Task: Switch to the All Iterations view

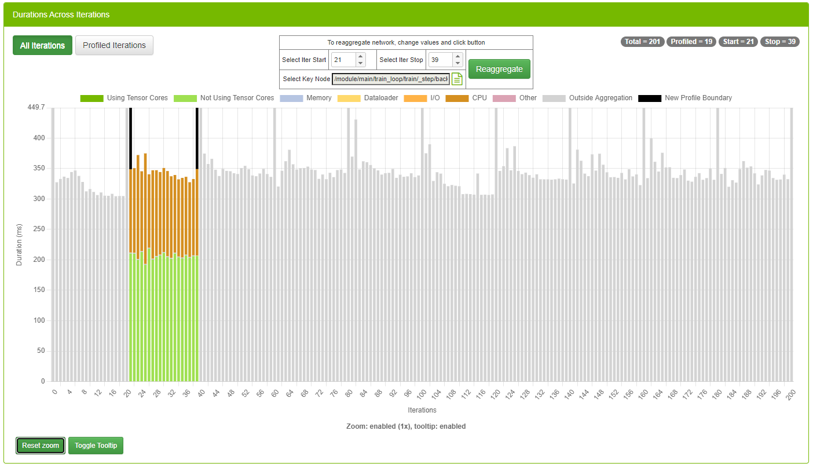Action: 42,45
